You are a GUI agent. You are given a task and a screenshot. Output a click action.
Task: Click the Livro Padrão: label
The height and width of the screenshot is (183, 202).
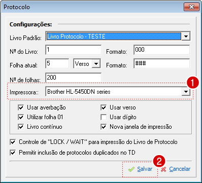(x=25, y=38)
